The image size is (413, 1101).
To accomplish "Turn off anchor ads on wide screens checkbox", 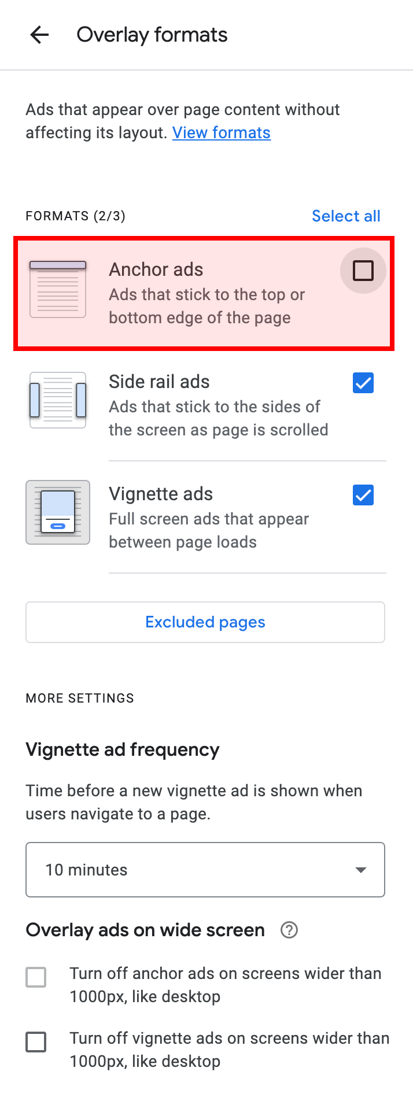I will coord(36,978).
